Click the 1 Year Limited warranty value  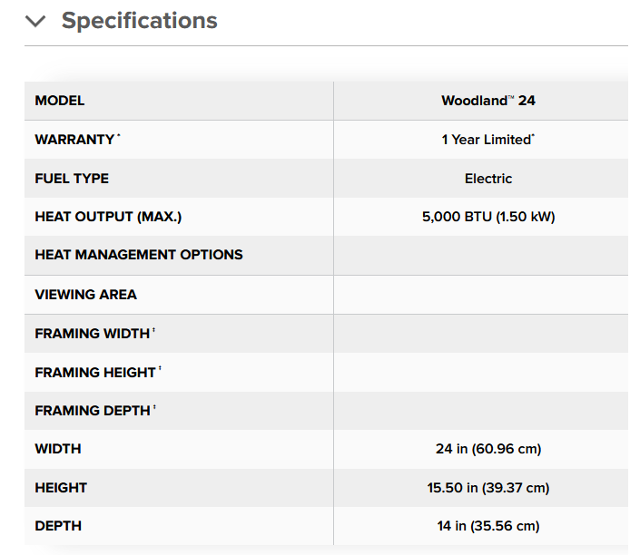point(487,140)
